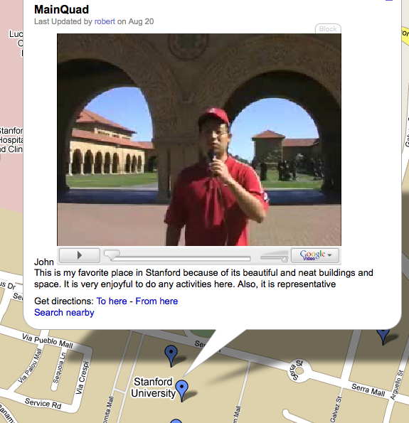Click the Search nearby link
The image size is (409, 423).
[x=64, y=312]
